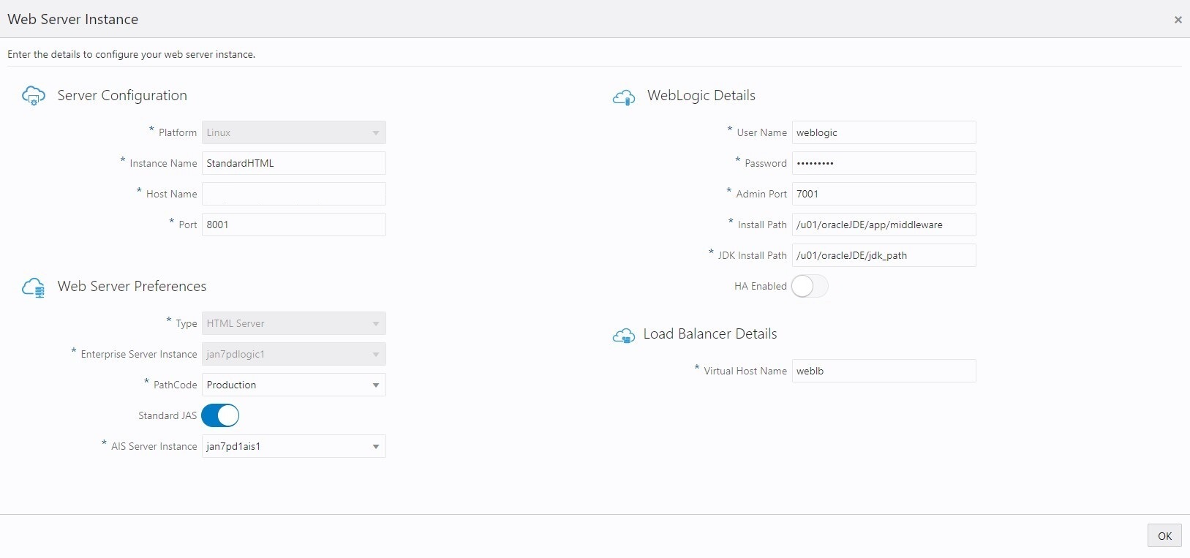Click the Server Configuration cloud icon
This screenshot has height=558, width=1190.
click(x=34, y=96)
